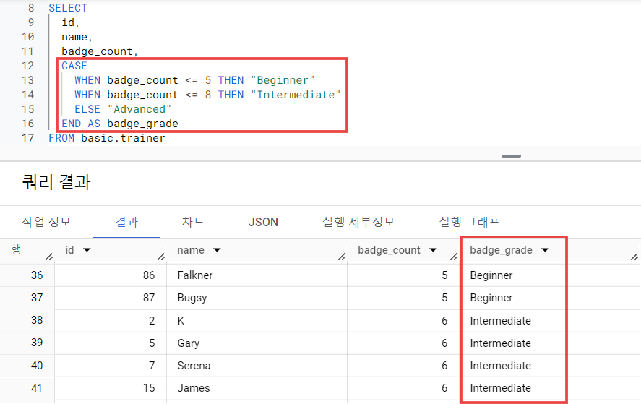The width and height of the screenshot is (641, 404).
Task: Click the CASE keyword on line 12
Action: 74,66
